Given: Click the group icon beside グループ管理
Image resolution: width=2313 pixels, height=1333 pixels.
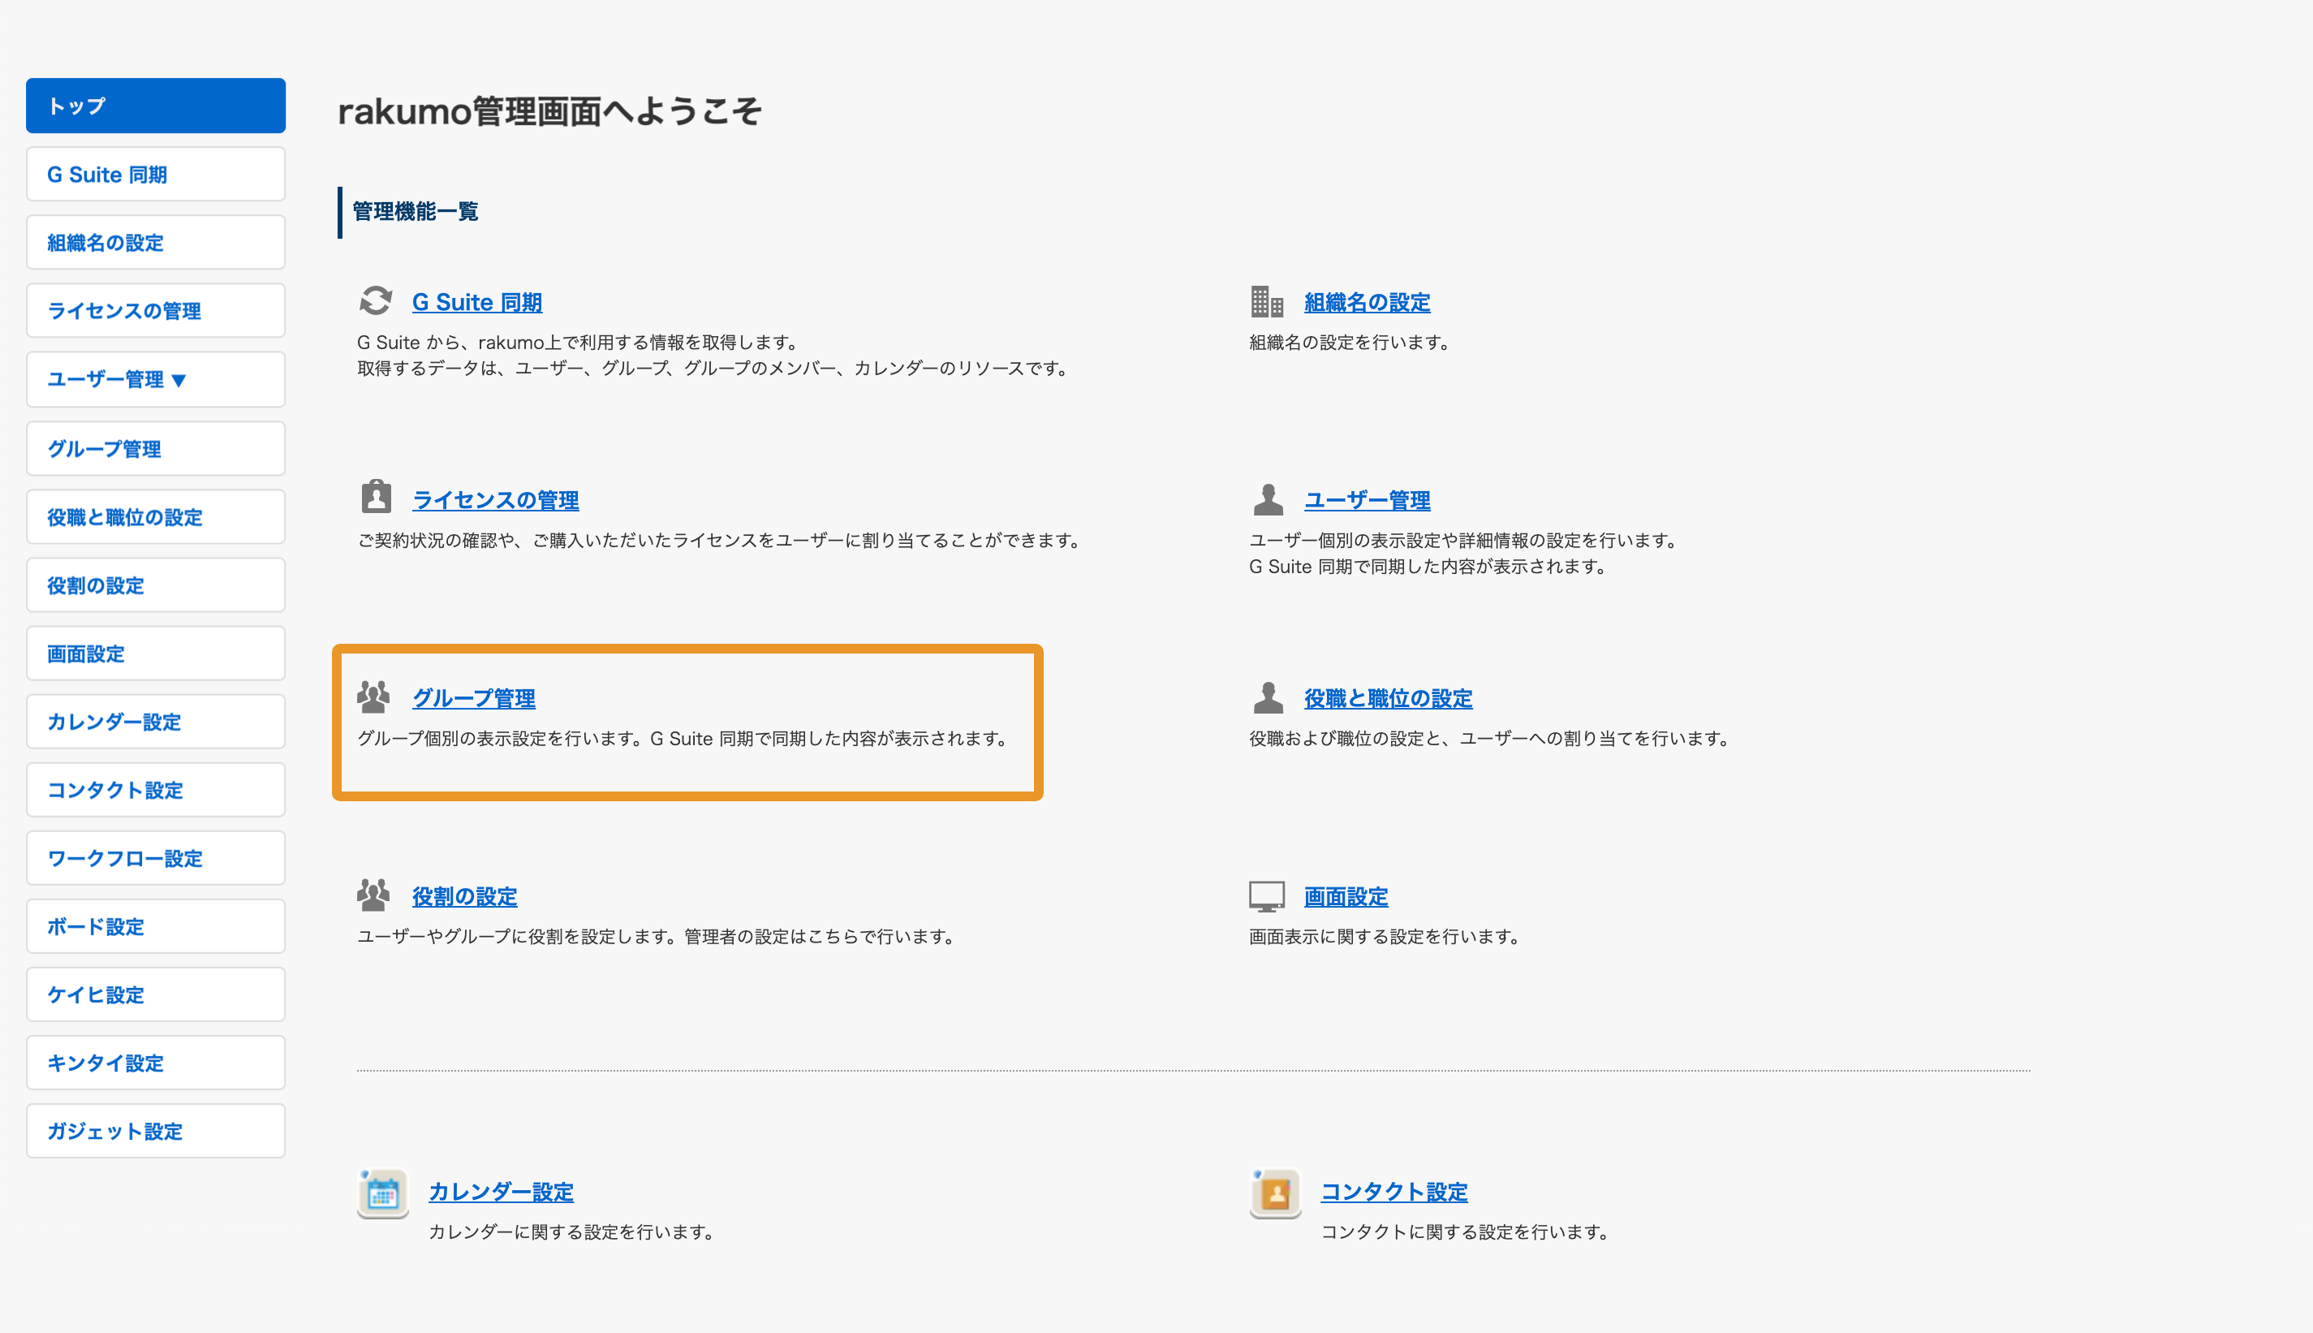Looking at the screenshot, I should (x=373, y=697).
